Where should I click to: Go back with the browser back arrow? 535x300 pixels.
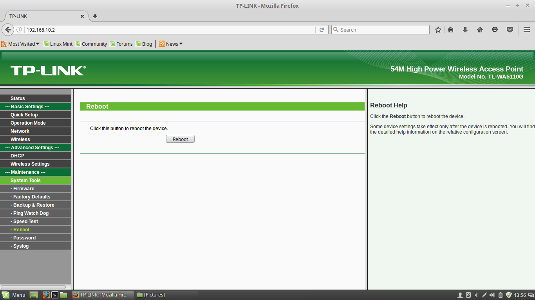(x=8, y=30)
